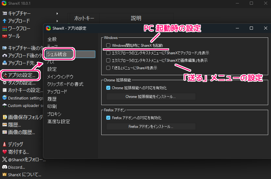This screenshot has height=179, width=271.
Task: Open ホットキーの設定... in main window
Action: pyautogui.click(x=26, y=90)
